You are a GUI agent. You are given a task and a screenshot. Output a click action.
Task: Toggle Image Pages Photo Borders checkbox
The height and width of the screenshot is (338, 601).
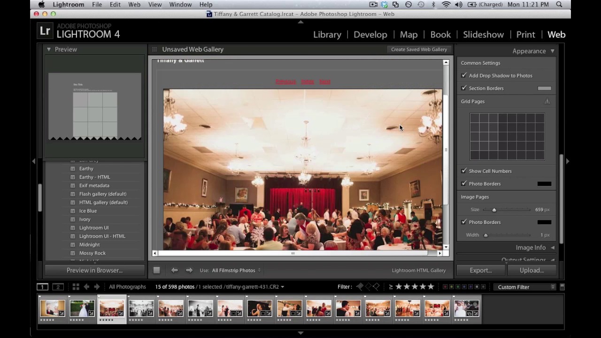[x=464, y=222]
